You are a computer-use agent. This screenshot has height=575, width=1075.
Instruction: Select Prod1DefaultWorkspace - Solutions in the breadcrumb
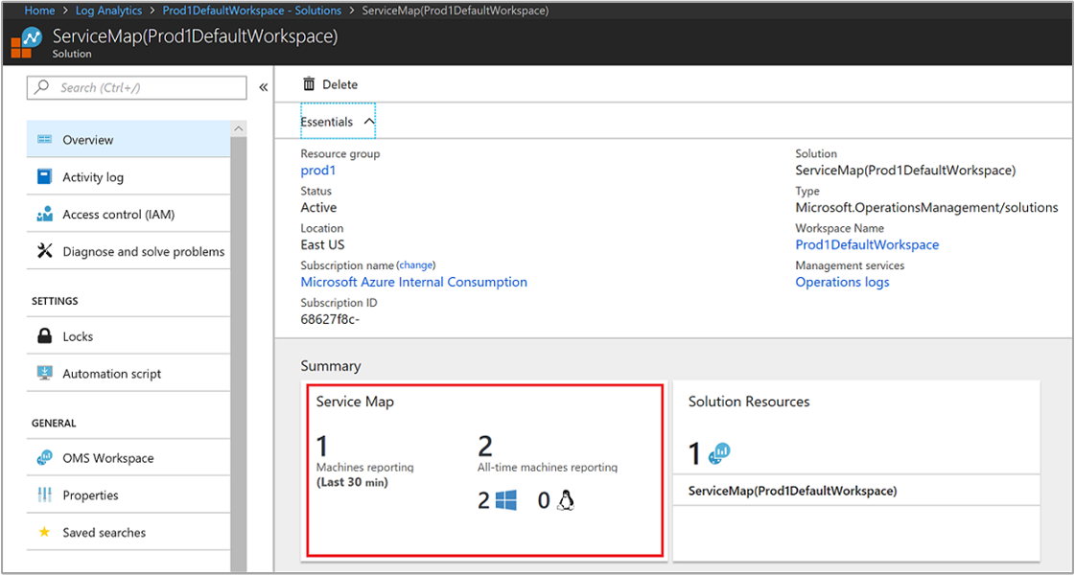pyautogui.click(x=251, y=11)
